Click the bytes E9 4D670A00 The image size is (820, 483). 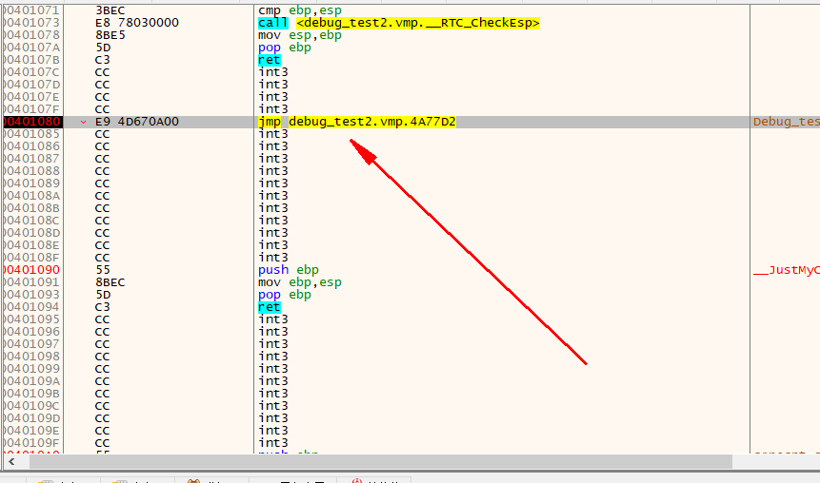click(x=137, y=122)
